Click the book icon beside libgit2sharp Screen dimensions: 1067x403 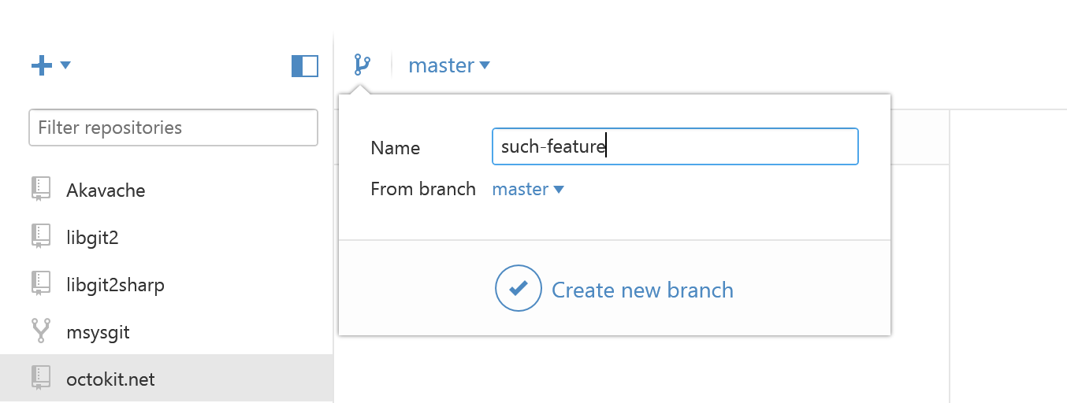pos(40,283)
